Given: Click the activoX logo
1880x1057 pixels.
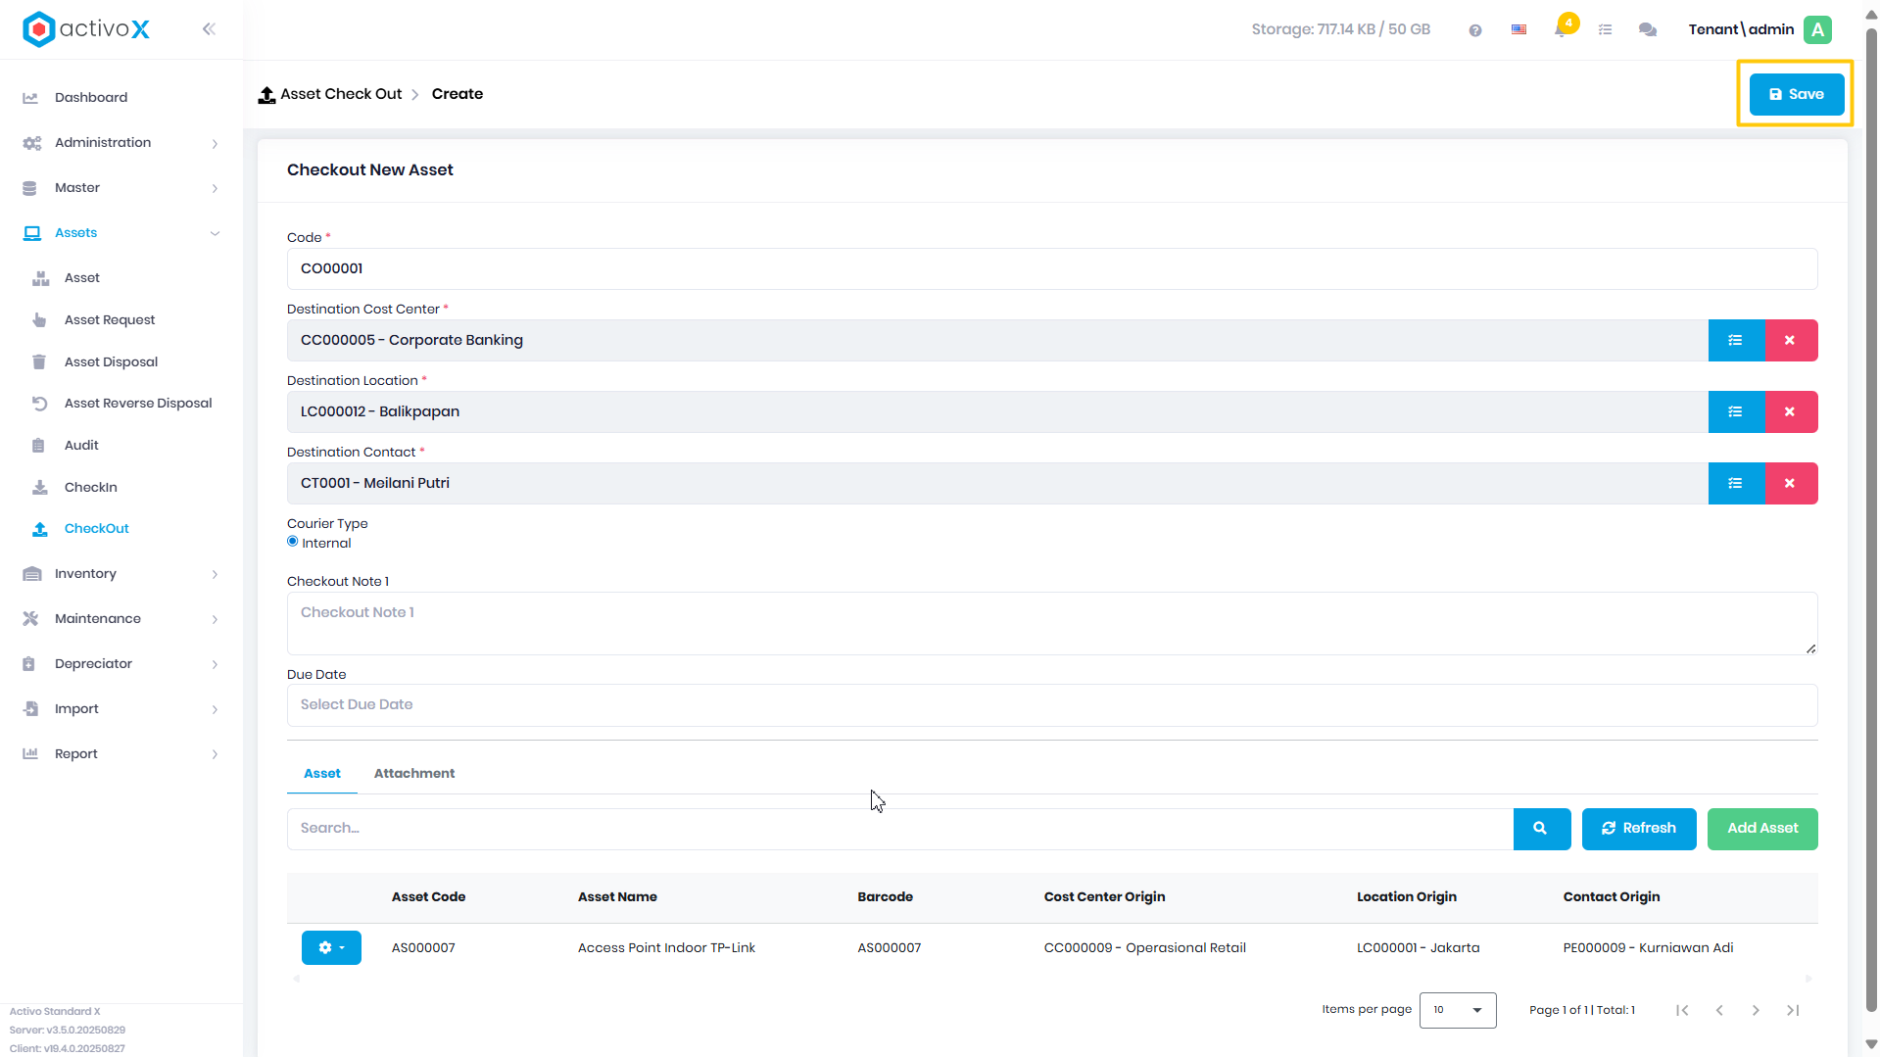Looking at the screenshot, I should tap(86, 29).
